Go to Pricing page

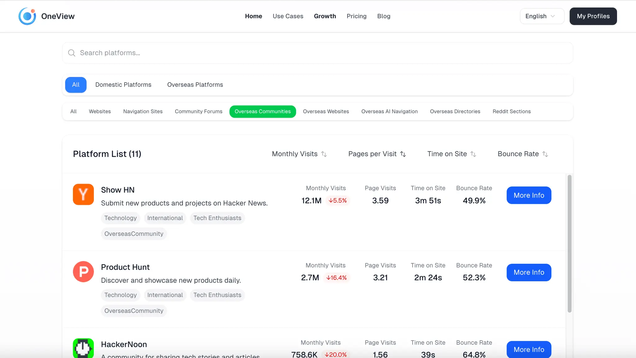pos(357,16)
